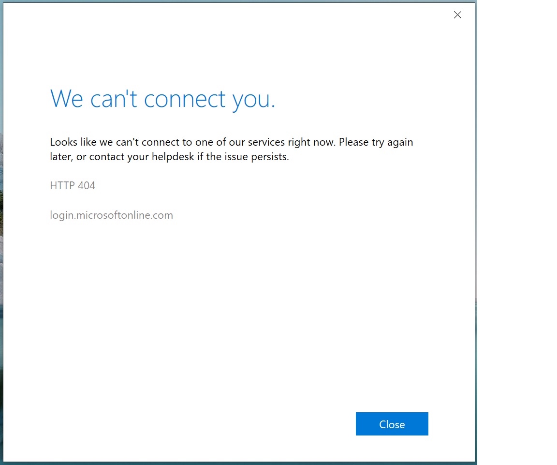This screenshot has height=465, width=557.
Task: Click the "We can't connect you." heading
Action: point(162,99)
